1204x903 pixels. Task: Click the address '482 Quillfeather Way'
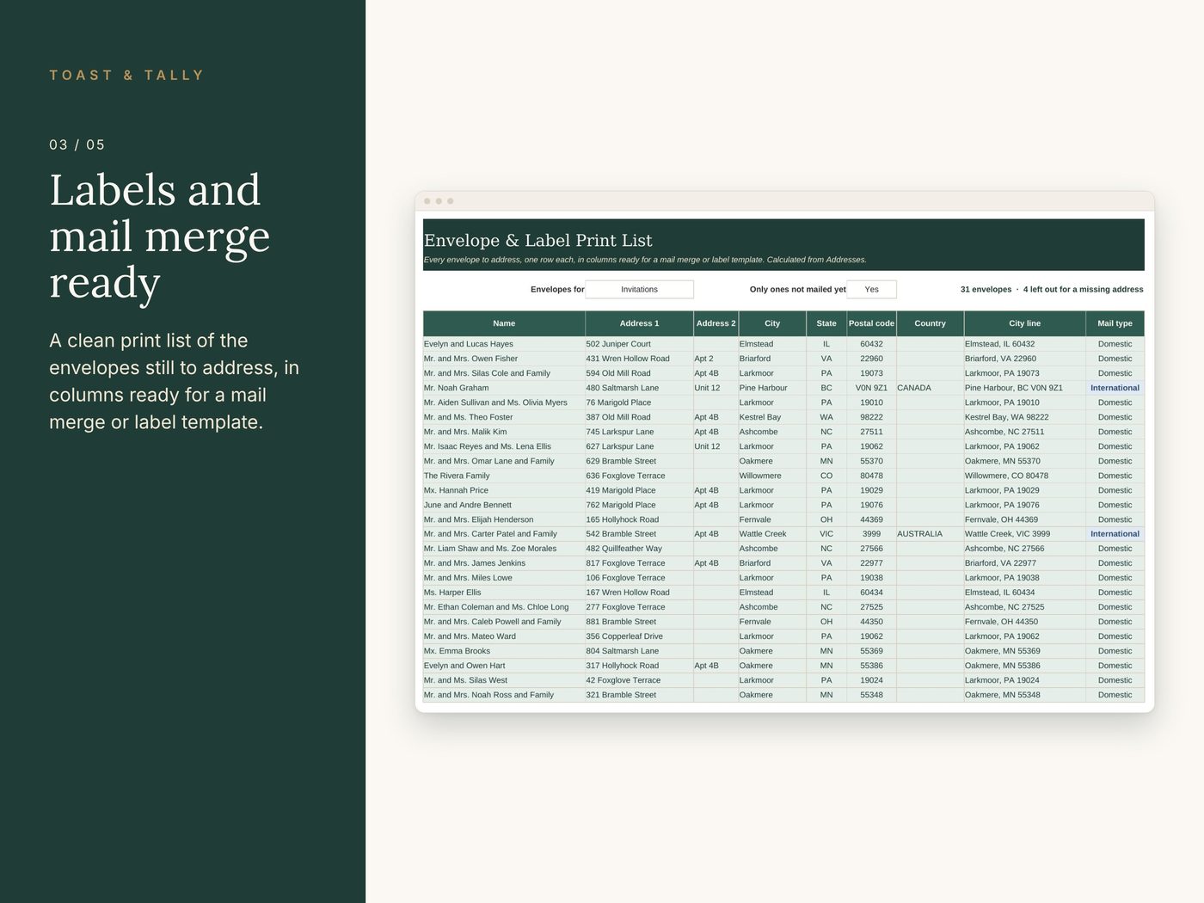(624, 549)
